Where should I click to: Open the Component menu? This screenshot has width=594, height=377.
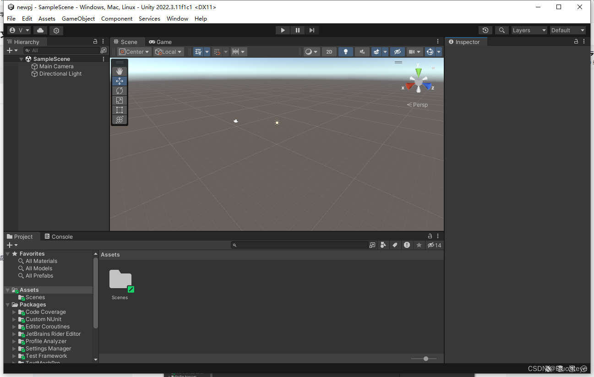117,19
